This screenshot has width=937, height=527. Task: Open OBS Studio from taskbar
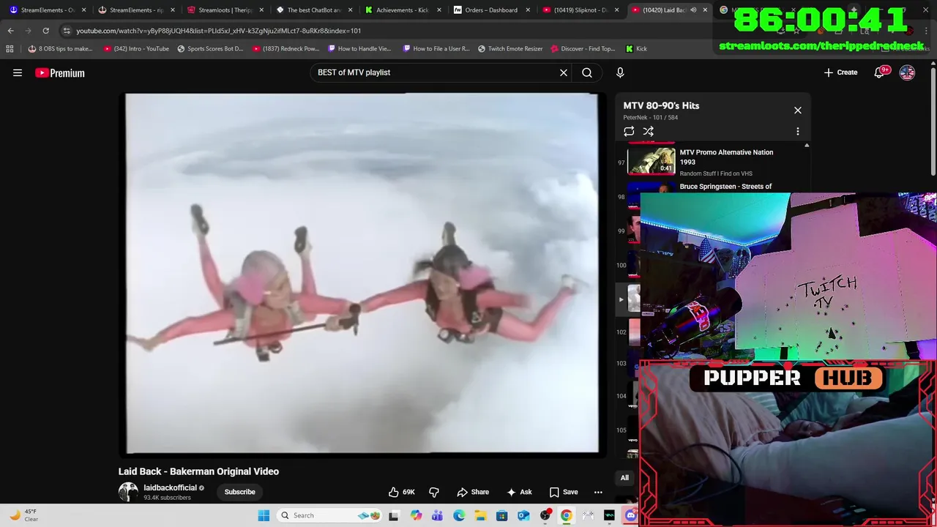click(545, 515)
